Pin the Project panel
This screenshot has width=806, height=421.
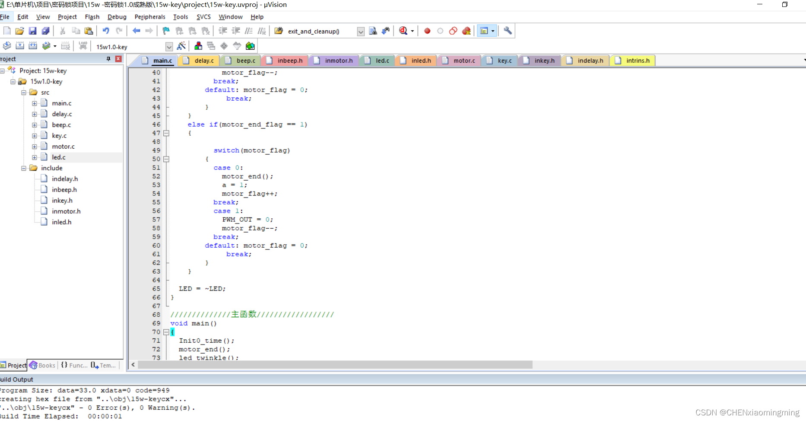(108, 59)
